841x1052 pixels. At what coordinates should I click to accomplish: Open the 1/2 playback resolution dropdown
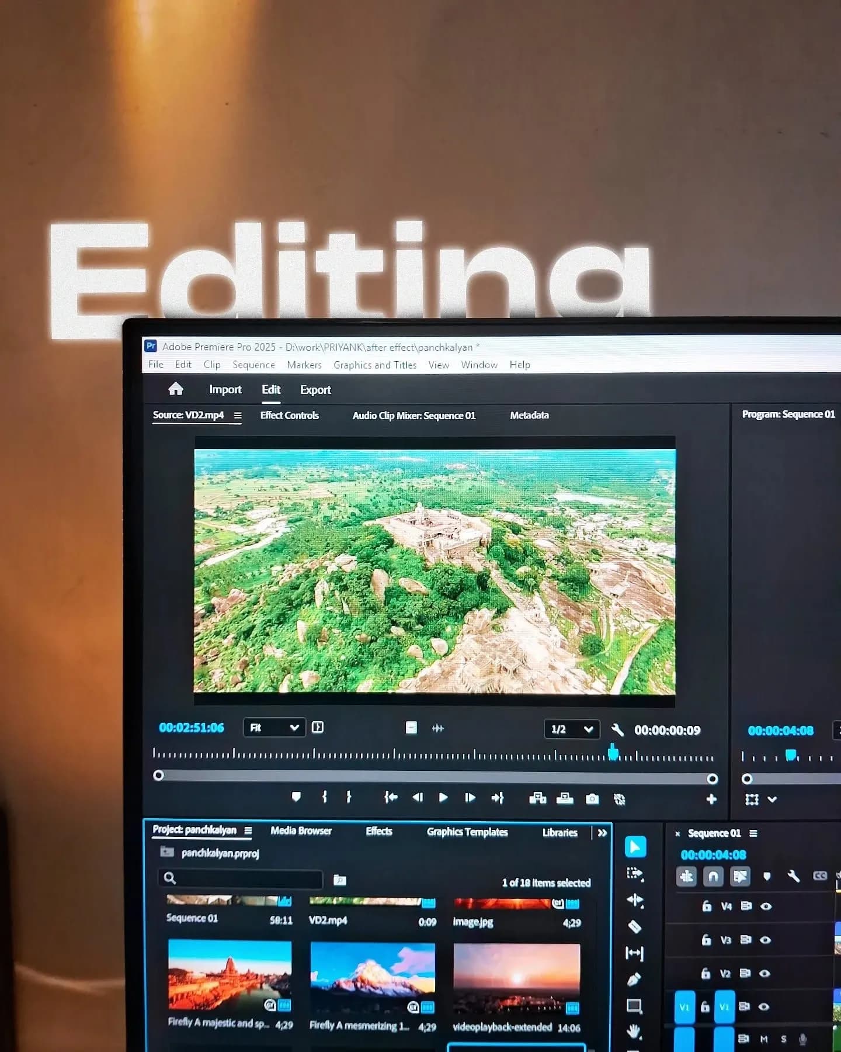coord(572,729)
